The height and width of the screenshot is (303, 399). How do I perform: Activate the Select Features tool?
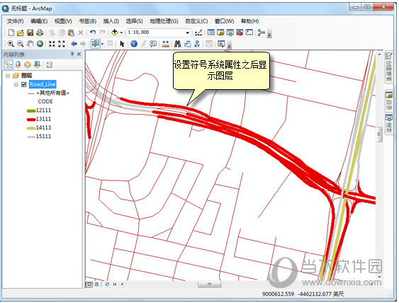(96, 44)
